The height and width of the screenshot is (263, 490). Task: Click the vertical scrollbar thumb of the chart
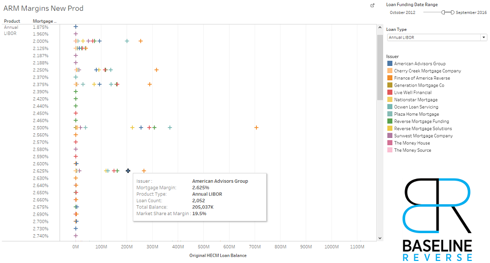click(x=380, y=67)
